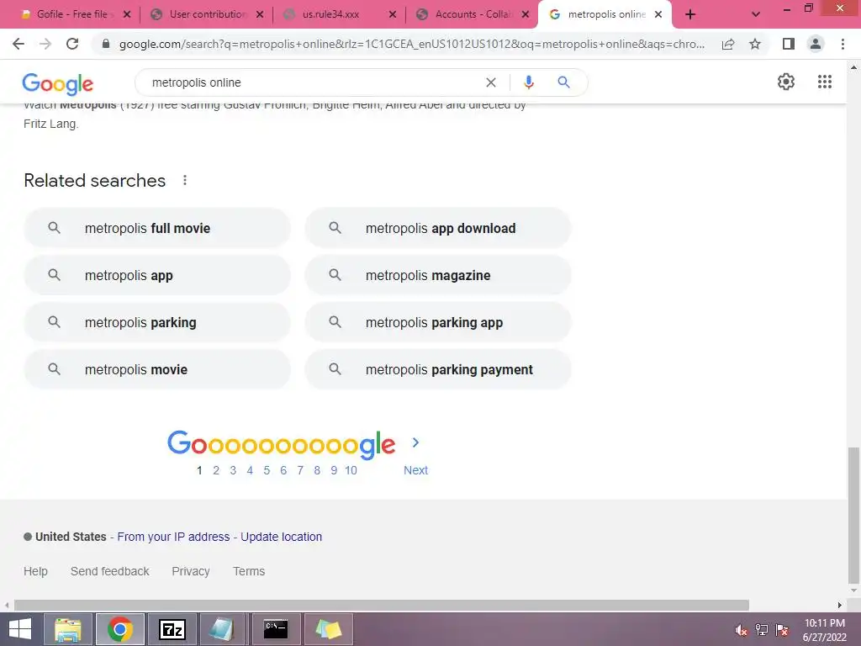
Task: Click the padlock site info icon
Action: click(106, 44)
